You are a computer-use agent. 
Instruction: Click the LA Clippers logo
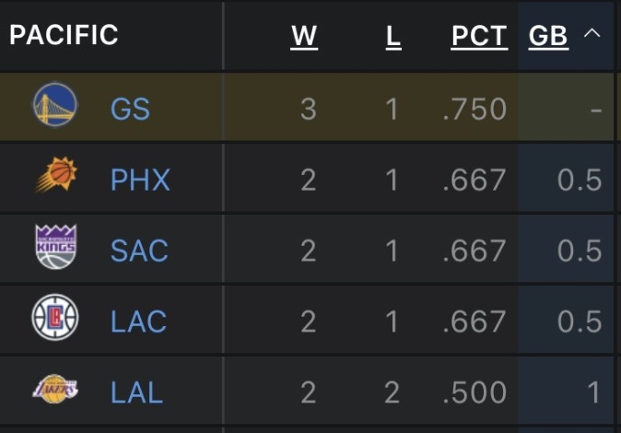(x=55, y=317)
